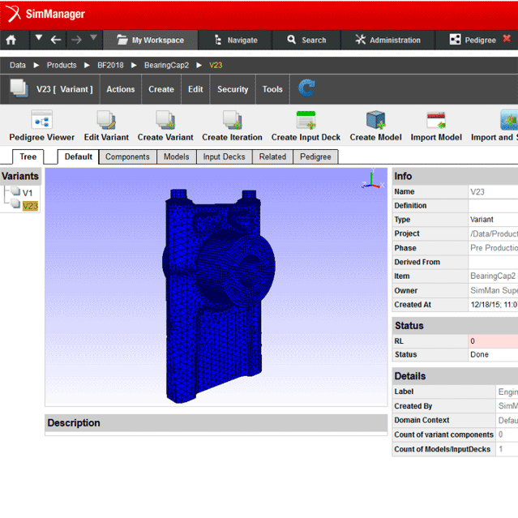Switch to Models tab

(177, 156)
